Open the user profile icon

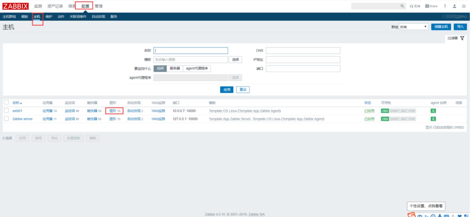pyautogui.click(x=454, y=6)
